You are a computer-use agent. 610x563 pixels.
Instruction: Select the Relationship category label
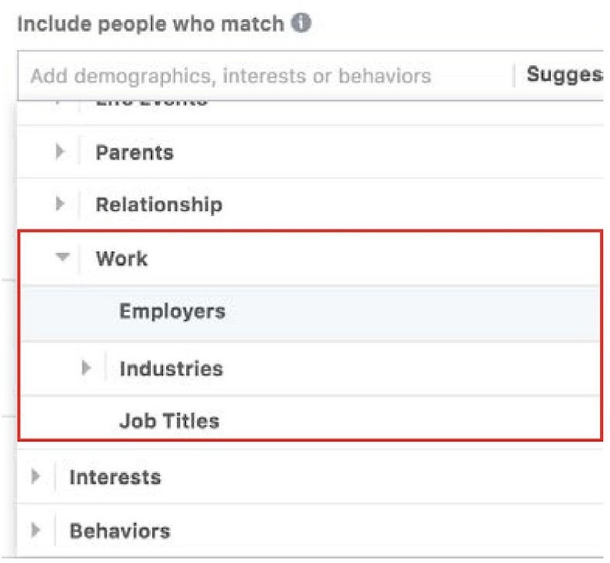(158, 205)
